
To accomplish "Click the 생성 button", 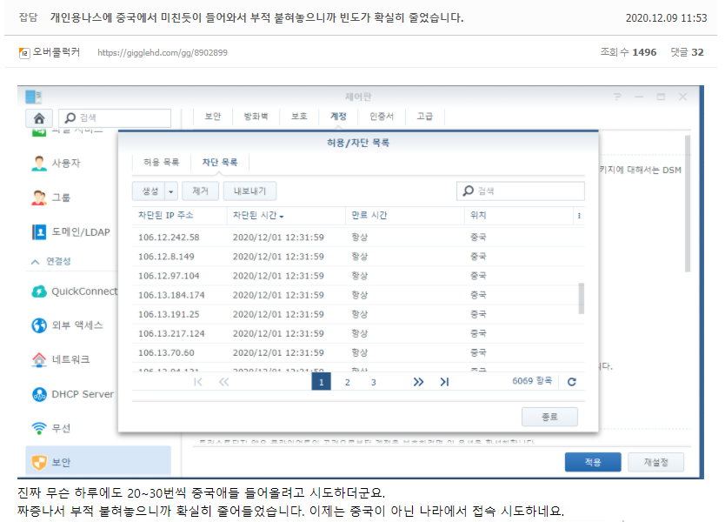I will pos(150,191).
